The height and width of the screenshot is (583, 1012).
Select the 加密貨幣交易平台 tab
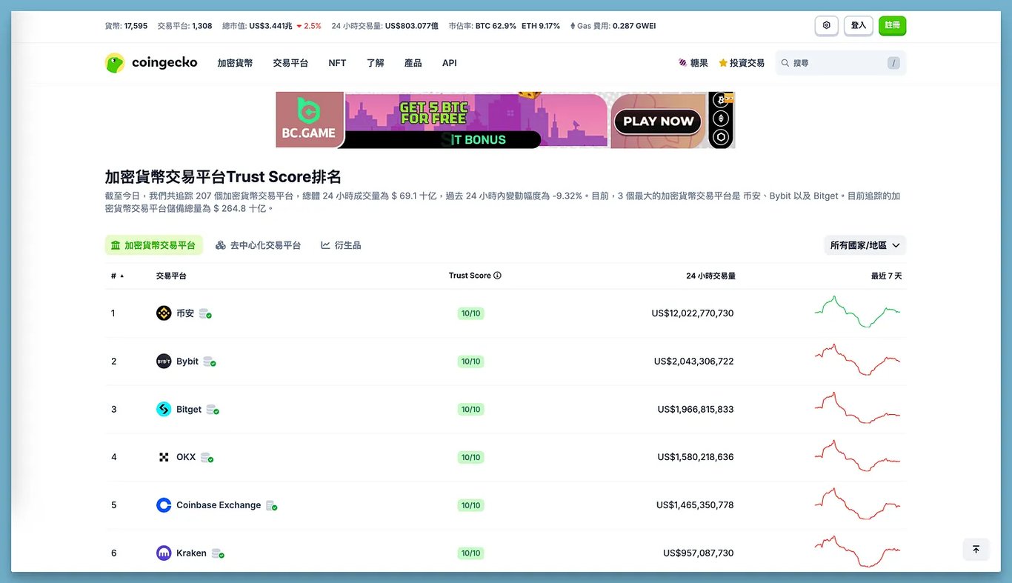(x=153, y=245)
